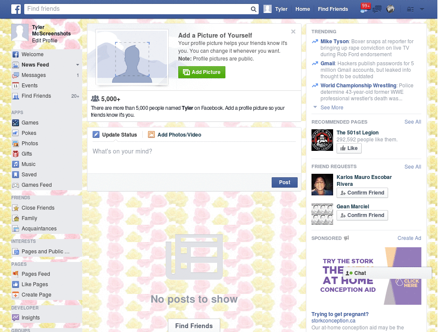Select Update Status tab
This screenshot has width=443, height=332.
coord(115,135)
